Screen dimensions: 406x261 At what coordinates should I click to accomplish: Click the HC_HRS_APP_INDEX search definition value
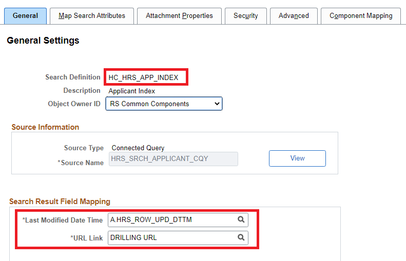tap(143, 77)
